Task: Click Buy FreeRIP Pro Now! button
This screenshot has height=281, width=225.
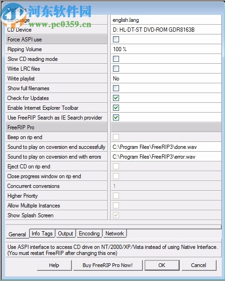Action: tap(108, 265)
